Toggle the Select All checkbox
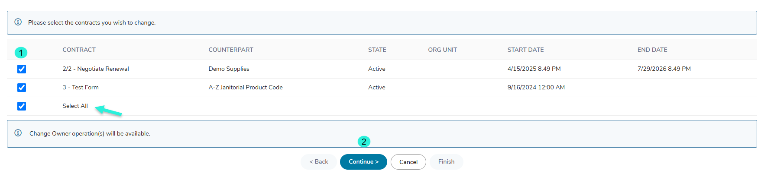761x177 pixels. (22, 106)
